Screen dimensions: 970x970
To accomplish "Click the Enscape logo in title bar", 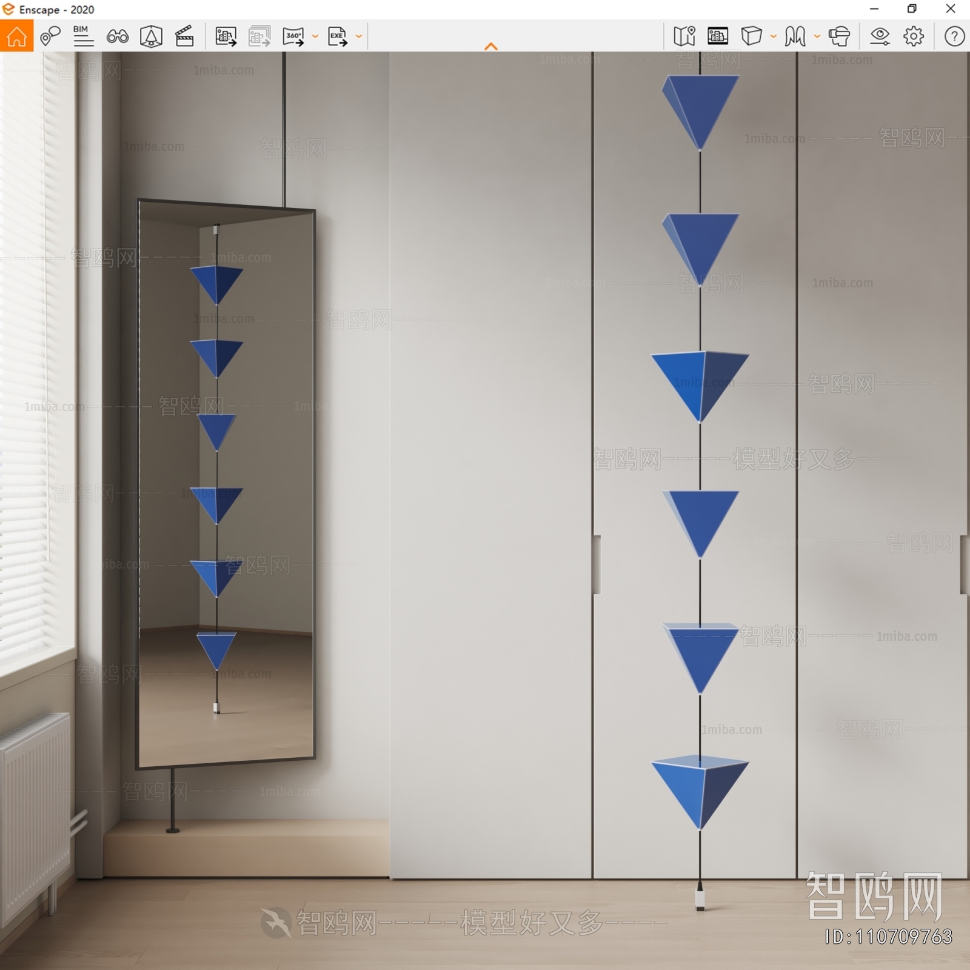I will [x=8, y=9].
